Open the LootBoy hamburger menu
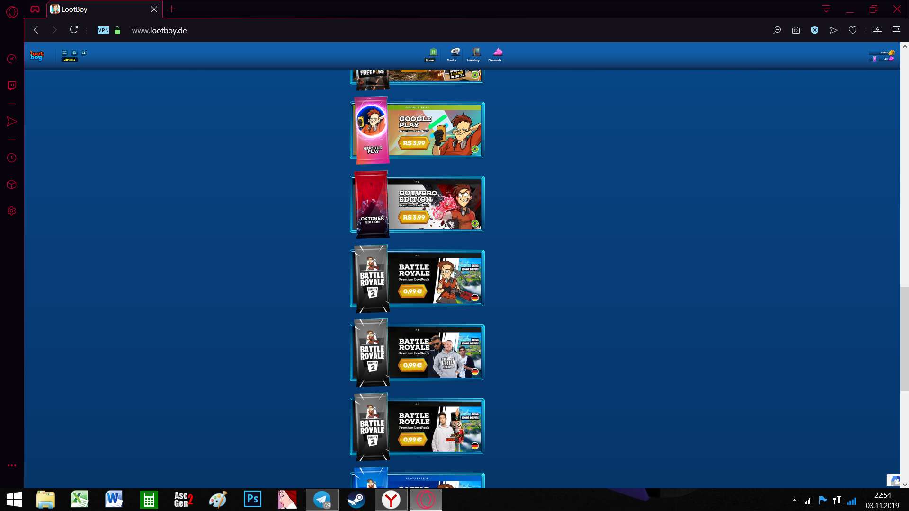The image size is (909, 511). (65, 53)
